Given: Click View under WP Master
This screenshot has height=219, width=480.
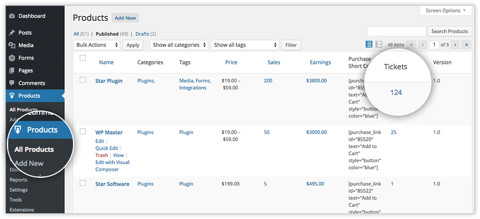Looking at the screenshot, I should [118, 155].
